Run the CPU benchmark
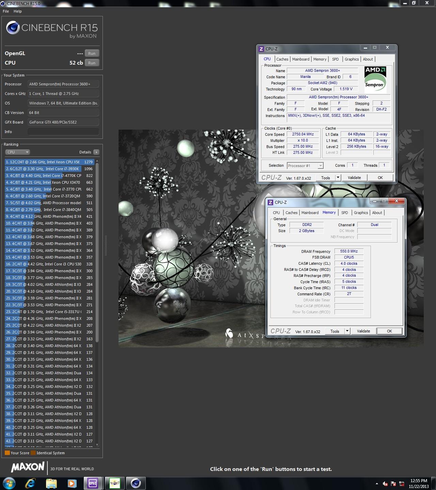Screen dimensions: 436x490 [92, 63]
